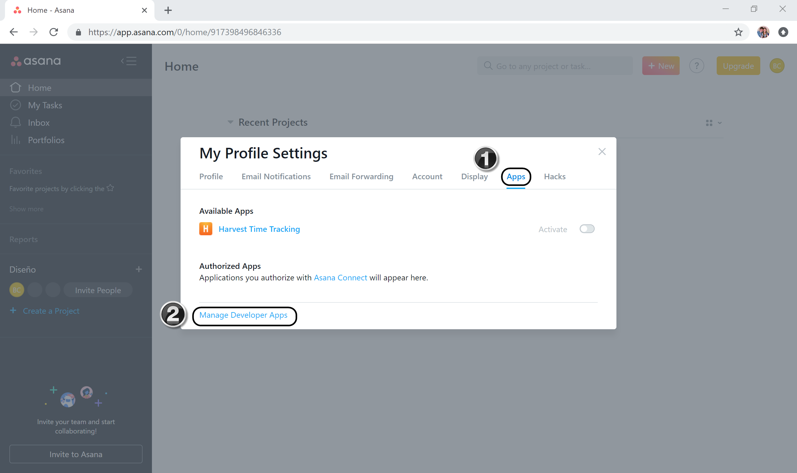Viewport: 797px width, 473px height.
Task: Click the Diseño team name
Action: pyautogui.click(x=22, y=270)
